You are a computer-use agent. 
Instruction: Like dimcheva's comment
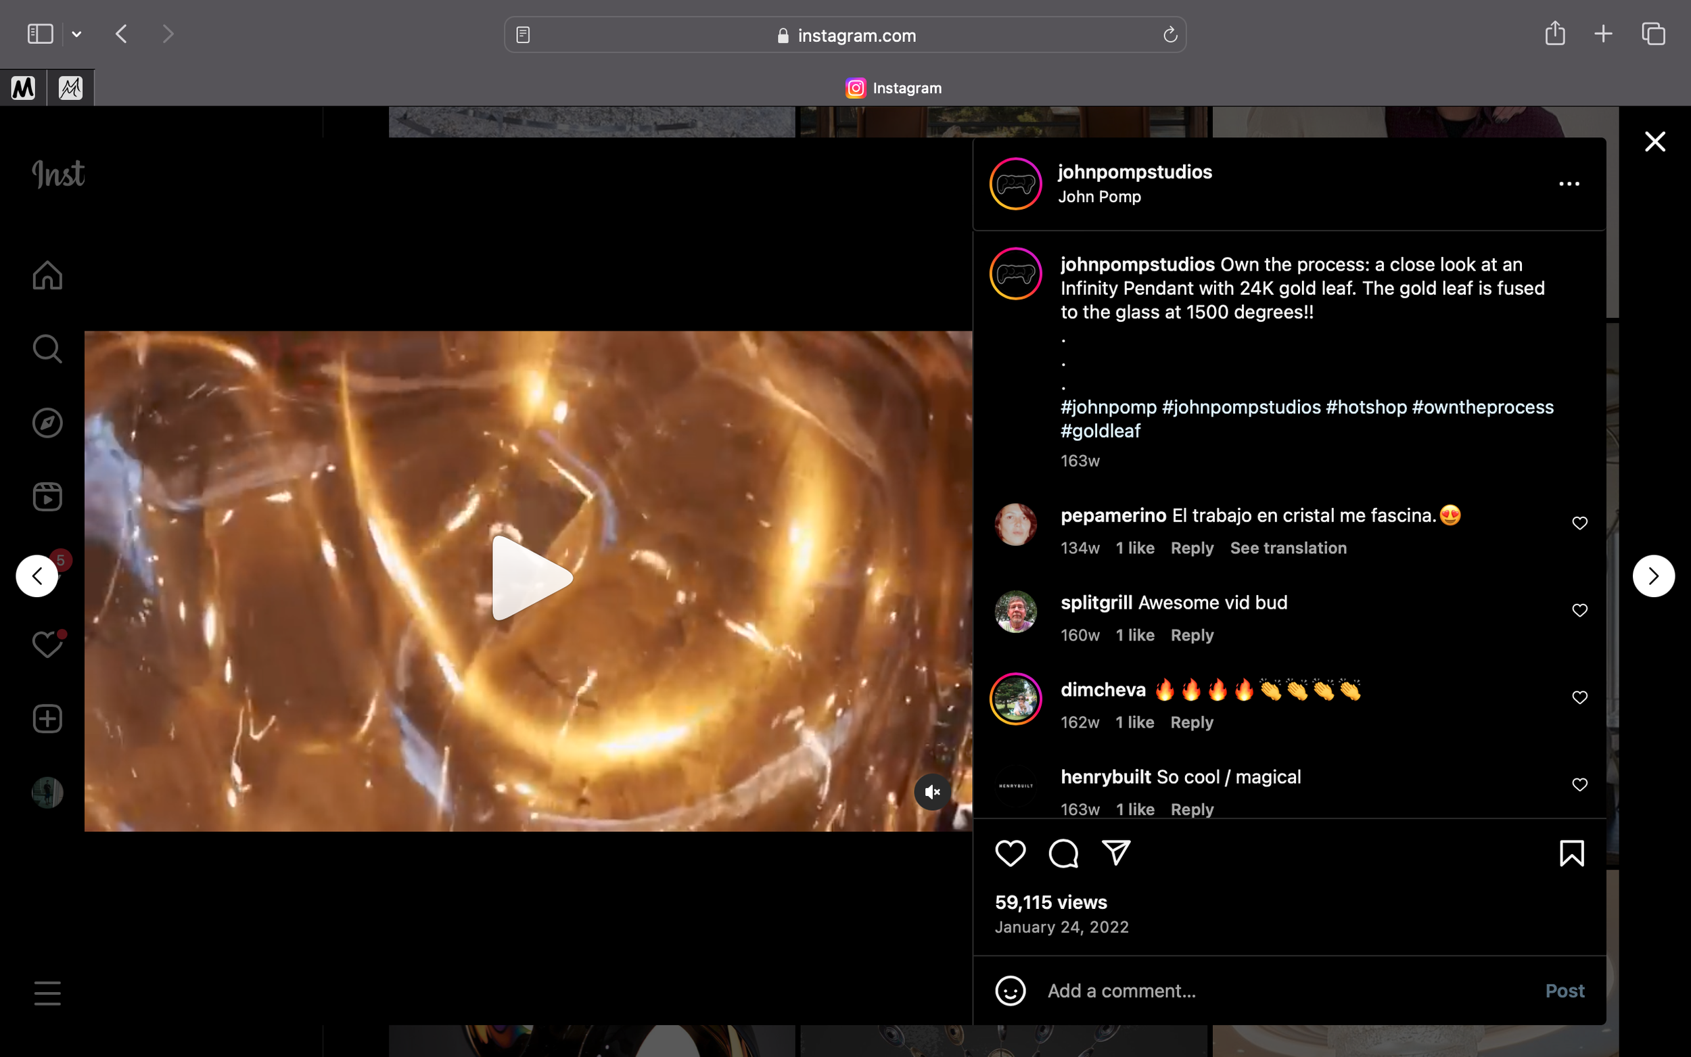(x=1579, y=698)
